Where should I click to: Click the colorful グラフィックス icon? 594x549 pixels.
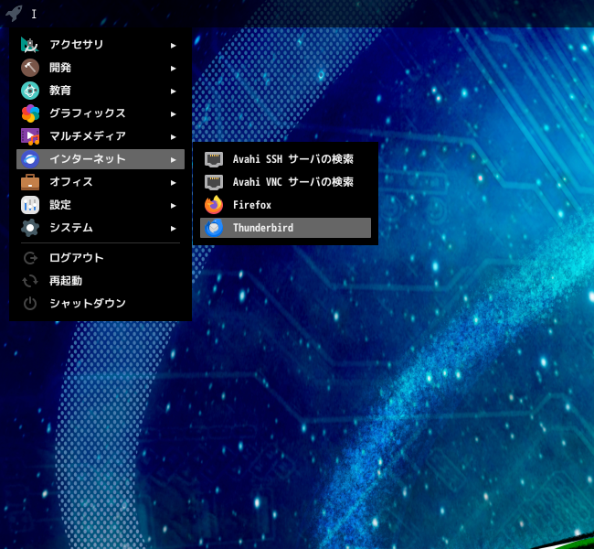coord(30,113)
